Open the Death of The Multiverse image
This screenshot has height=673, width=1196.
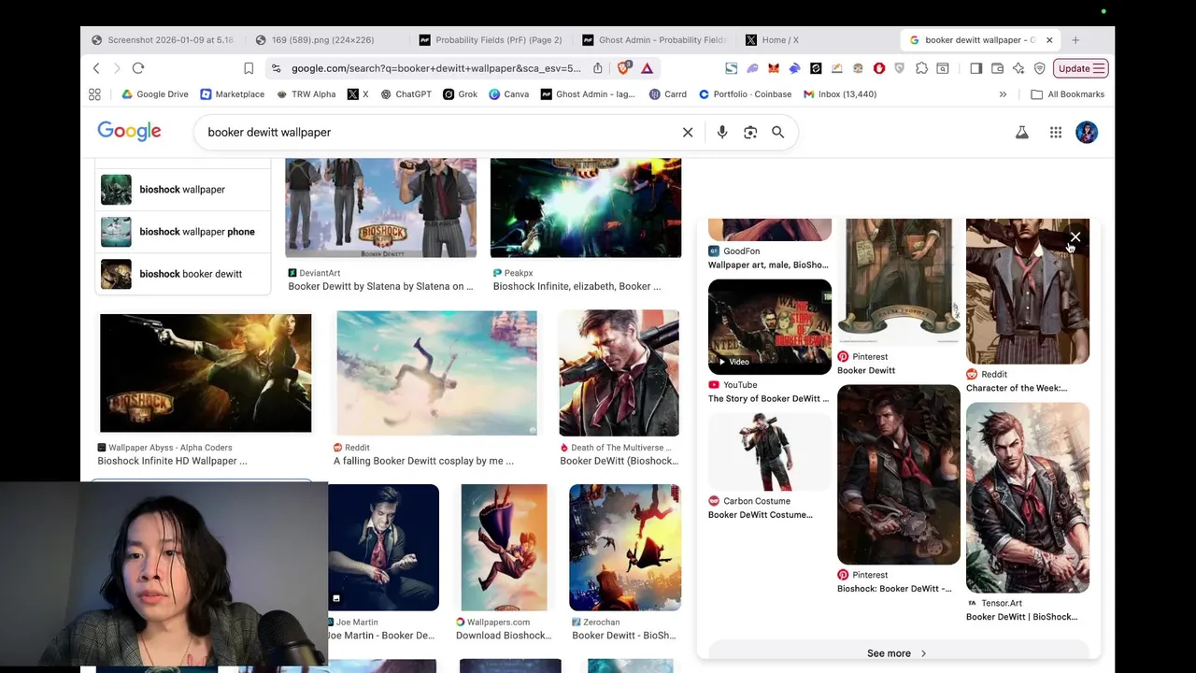coord(619,373)
